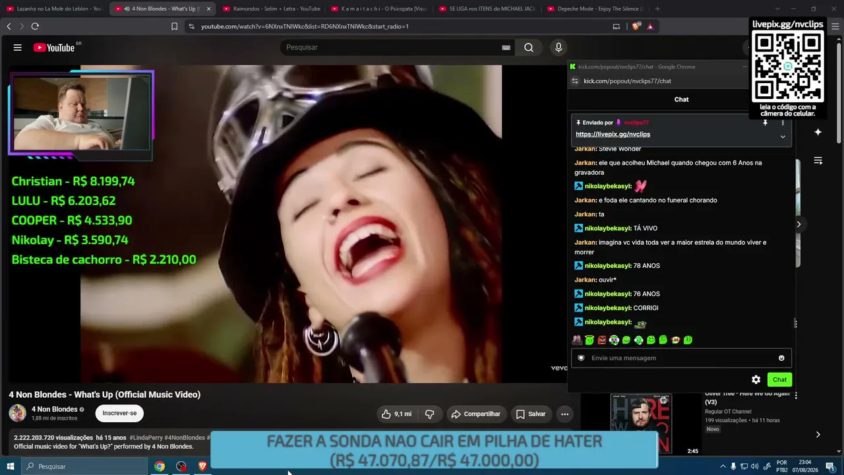Open chat settings gear icon
This screenshot has width=844, height=475.
(756, 379)
